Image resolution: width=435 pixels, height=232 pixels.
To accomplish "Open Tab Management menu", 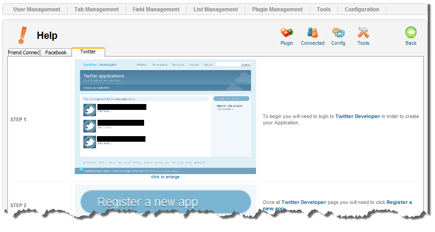I will [x=96, y=9].
